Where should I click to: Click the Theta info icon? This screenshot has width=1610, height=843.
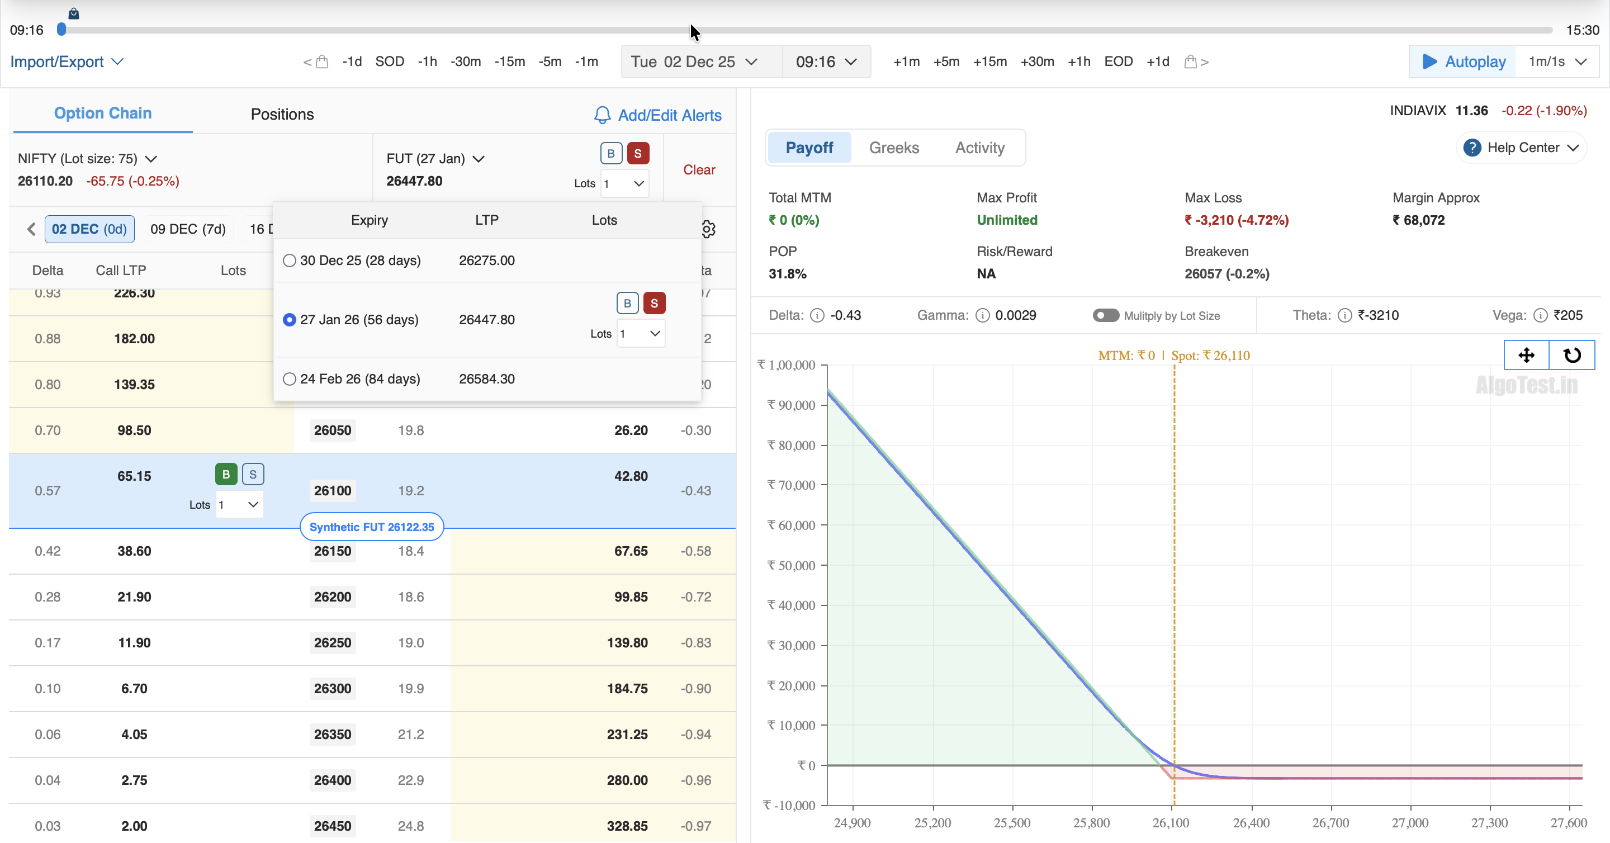tap(1344, 316)
